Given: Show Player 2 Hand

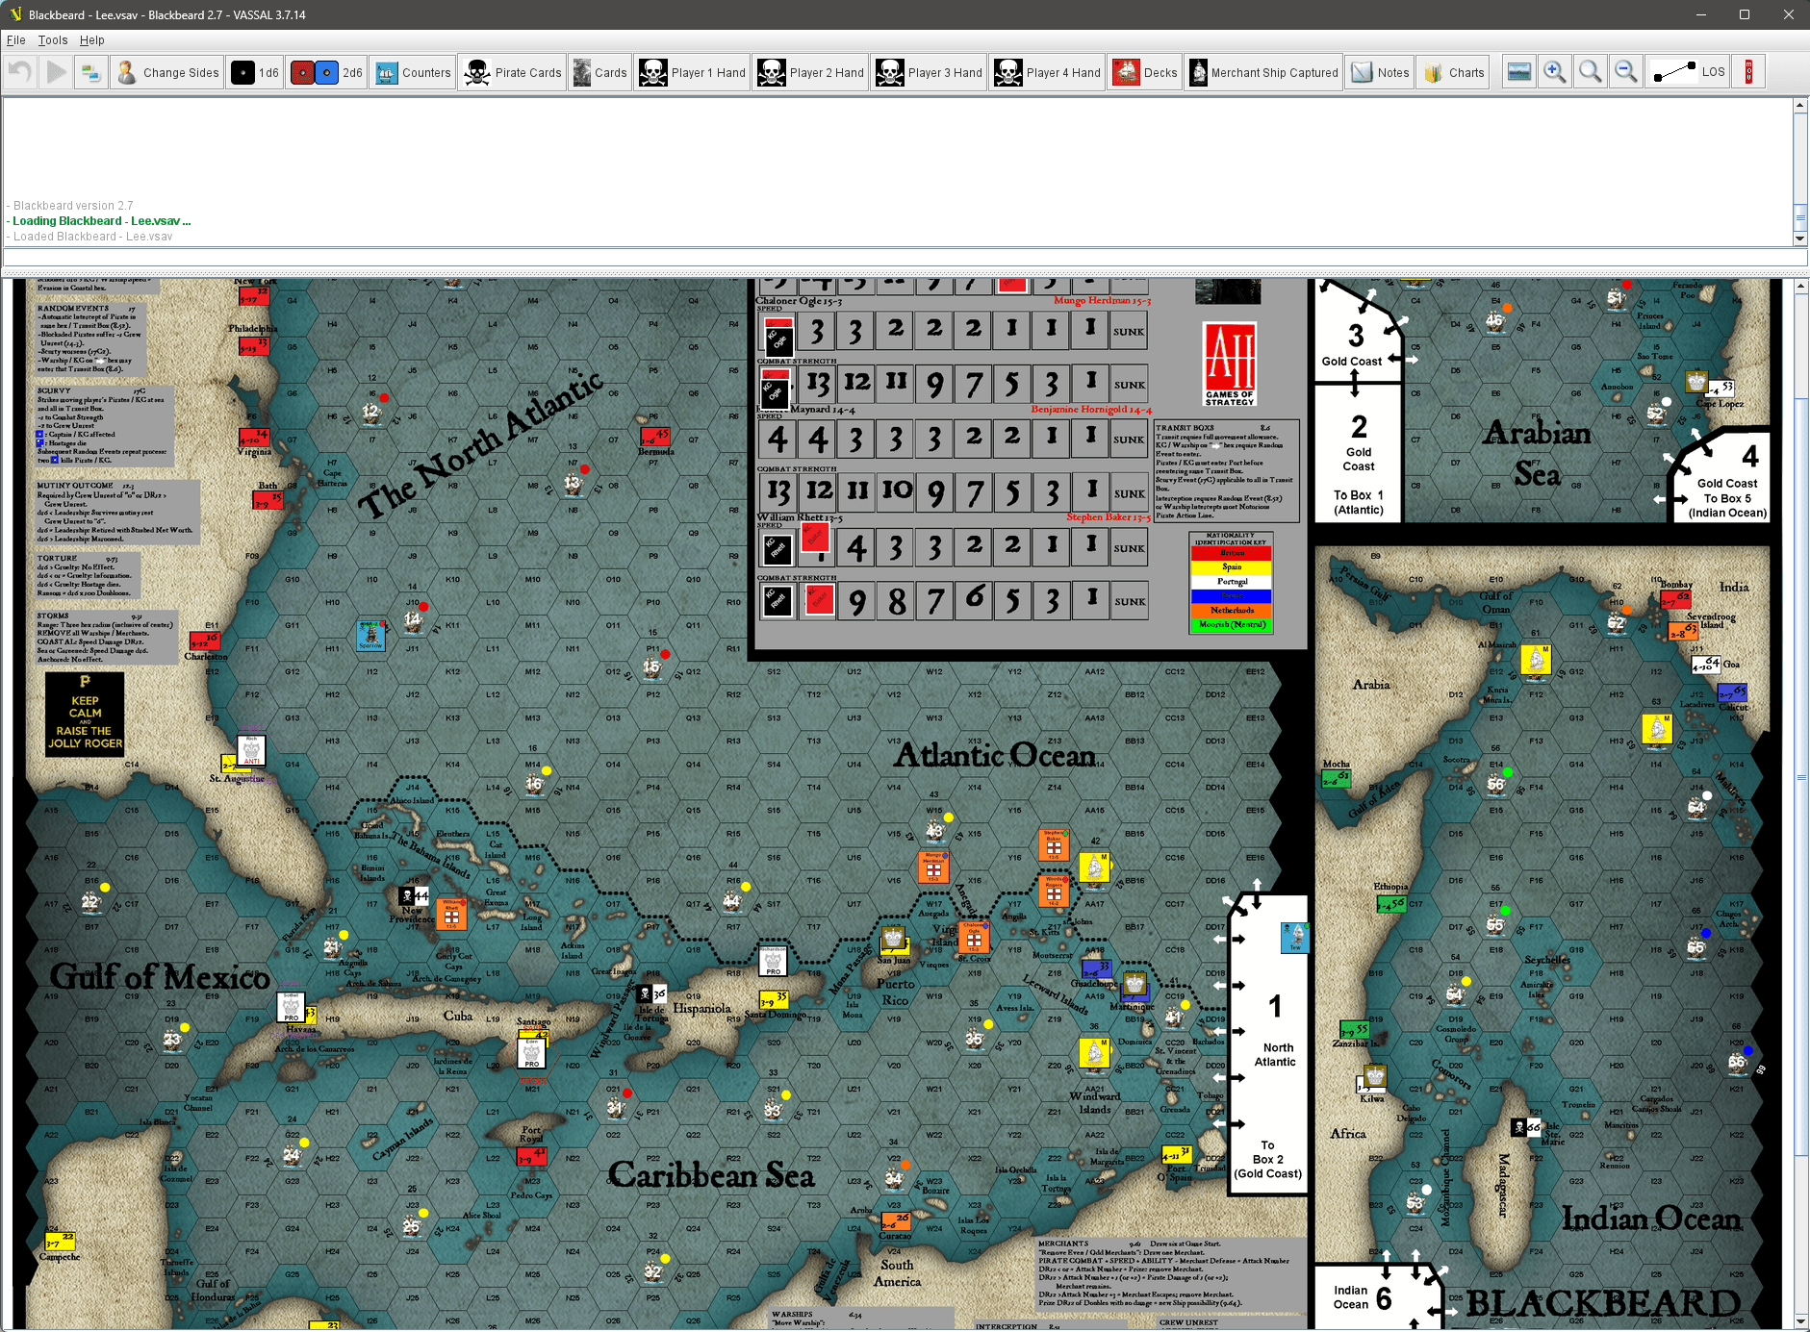Looking at the screenshot, I should coord(811,72).
